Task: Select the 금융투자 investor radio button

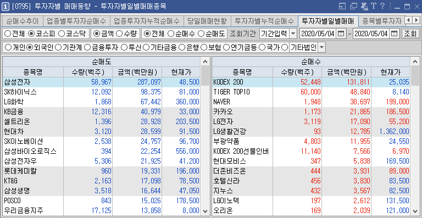Action: tap(87, 48)
